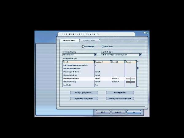Viewport: 184px width, 138px height.
Task: Select the Elevator trim down row
Action: point(100,79)
